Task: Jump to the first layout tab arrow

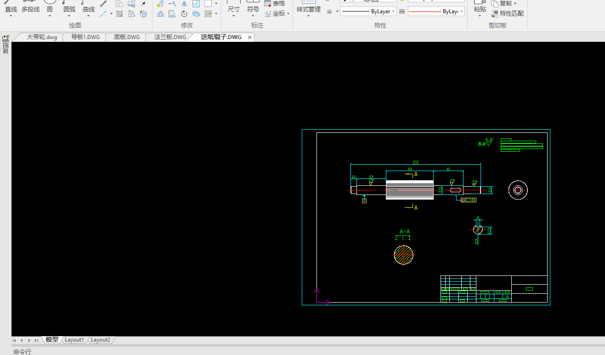Action: (x=14, y=340)
